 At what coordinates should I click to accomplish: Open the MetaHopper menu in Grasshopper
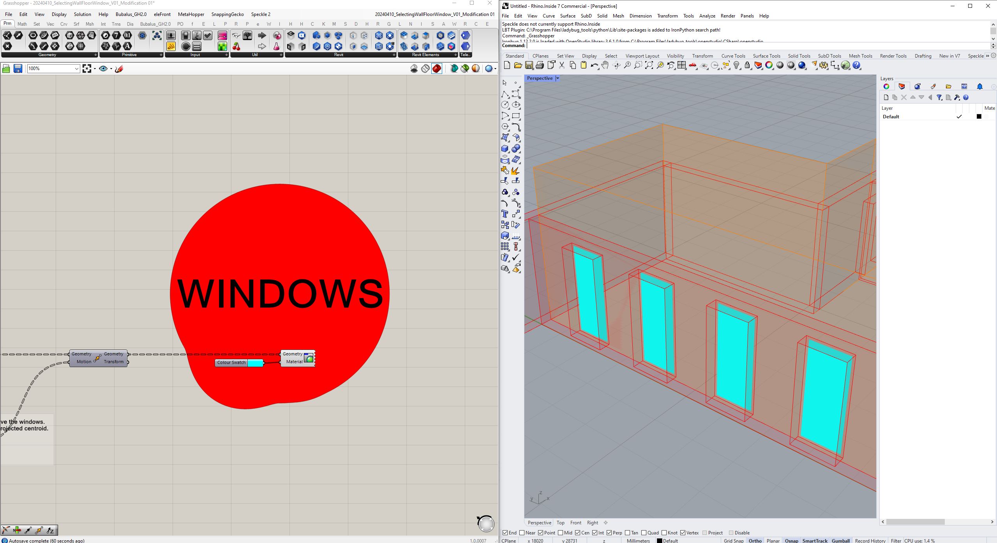(x=191, y=14)
